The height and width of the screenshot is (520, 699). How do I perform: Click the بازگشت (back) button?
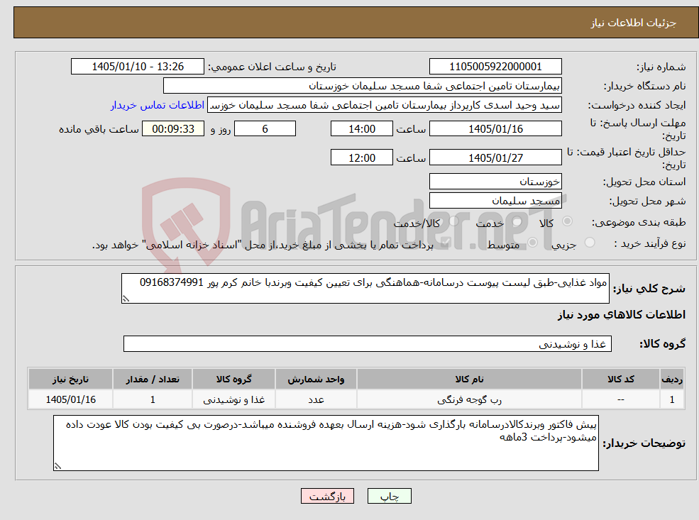pyautogui.click(x=327, y=497)
